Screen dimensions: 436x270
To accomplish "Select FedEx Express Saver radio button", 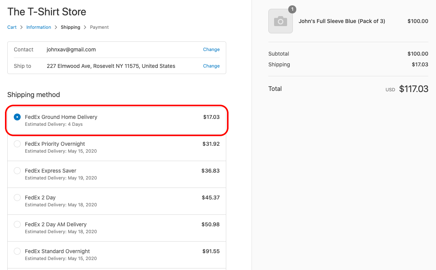I will (17, 171).
